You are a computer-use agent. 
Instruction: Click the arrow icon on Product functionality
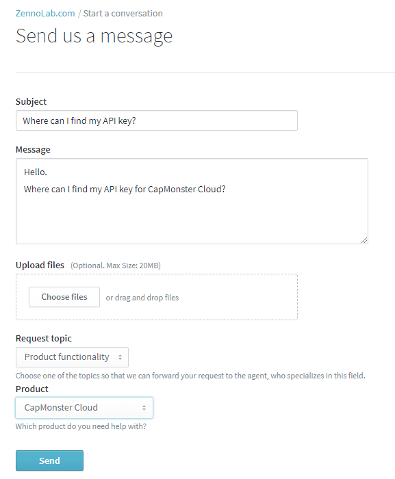[120, 357]
